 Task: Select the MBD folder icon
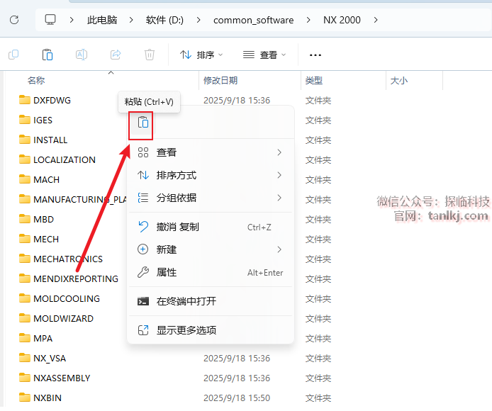[x=25, y=219]
